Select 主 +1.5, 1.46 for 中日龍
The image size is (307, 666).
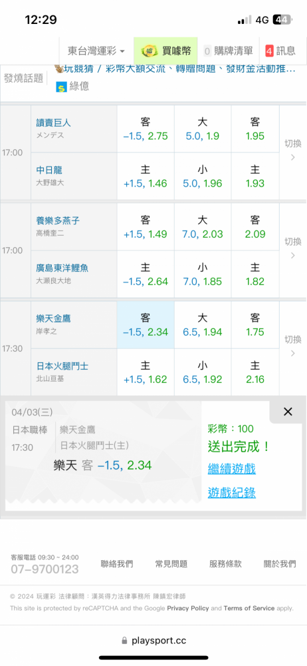tap(146, 176)
